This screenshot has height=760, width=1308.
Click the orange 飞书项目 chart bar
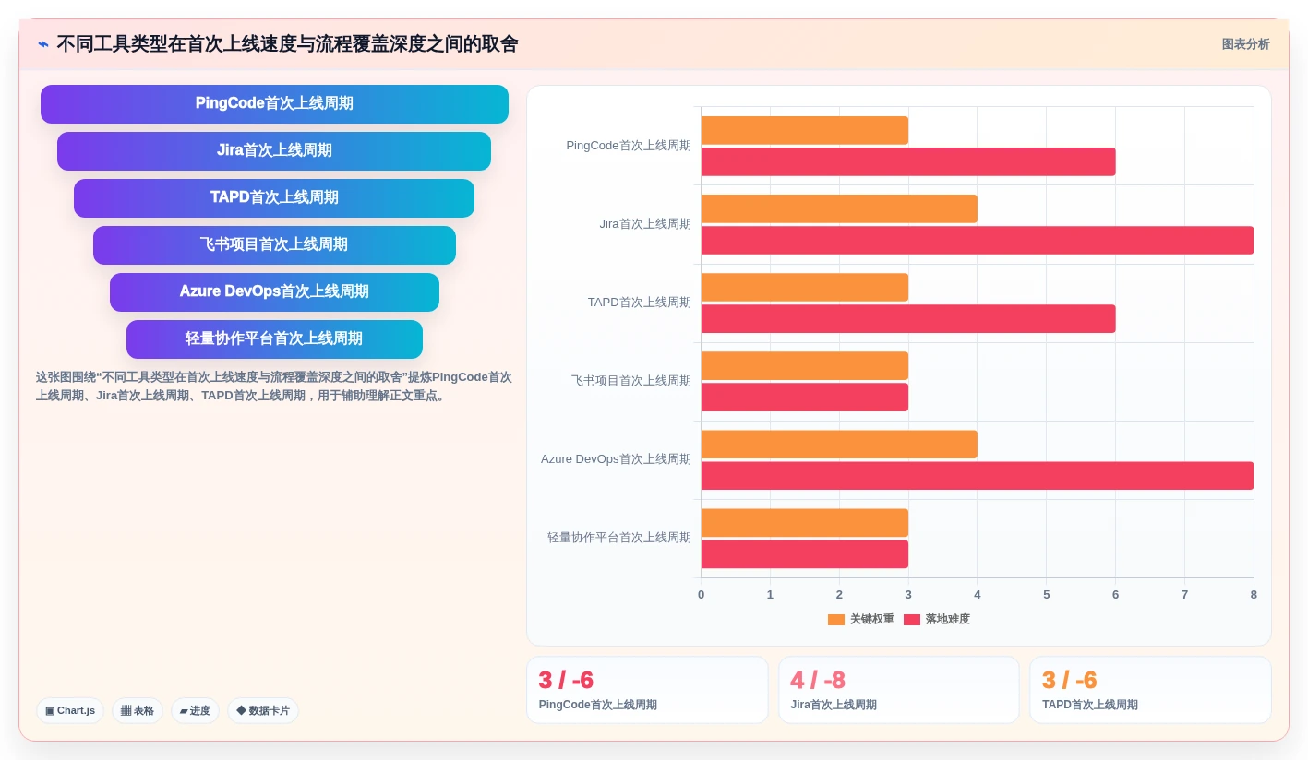point(805,365)
